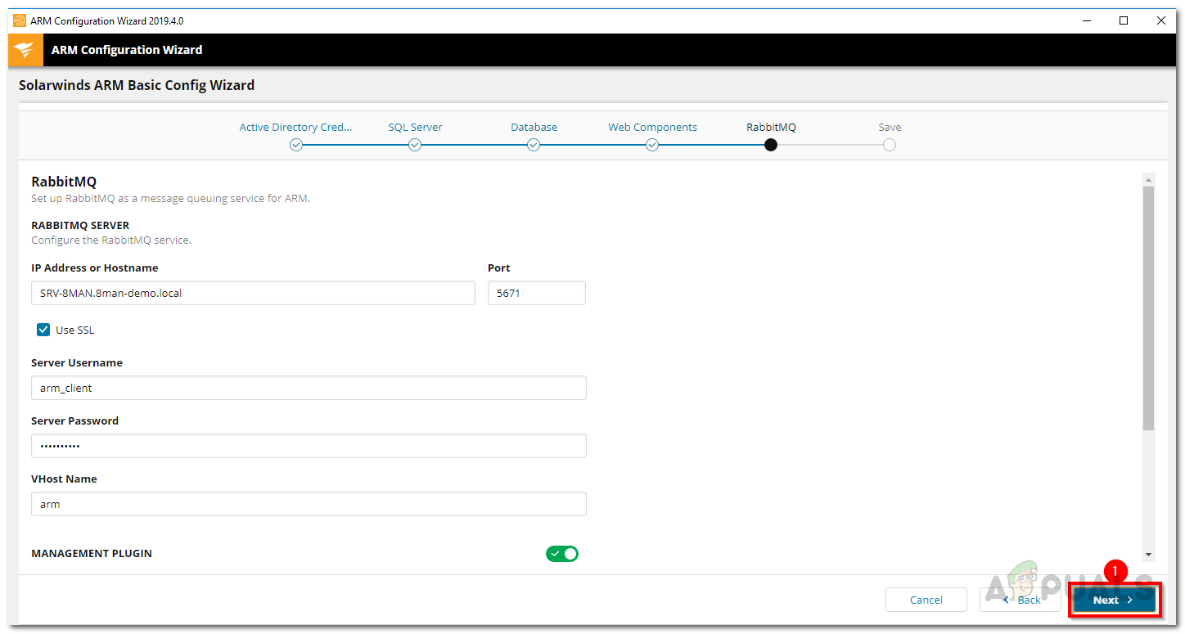Click 'Configure the RabbitMQ service.' description text
Image resolution: width=1185 pixels, height=634 pixels.
(111, 241)
